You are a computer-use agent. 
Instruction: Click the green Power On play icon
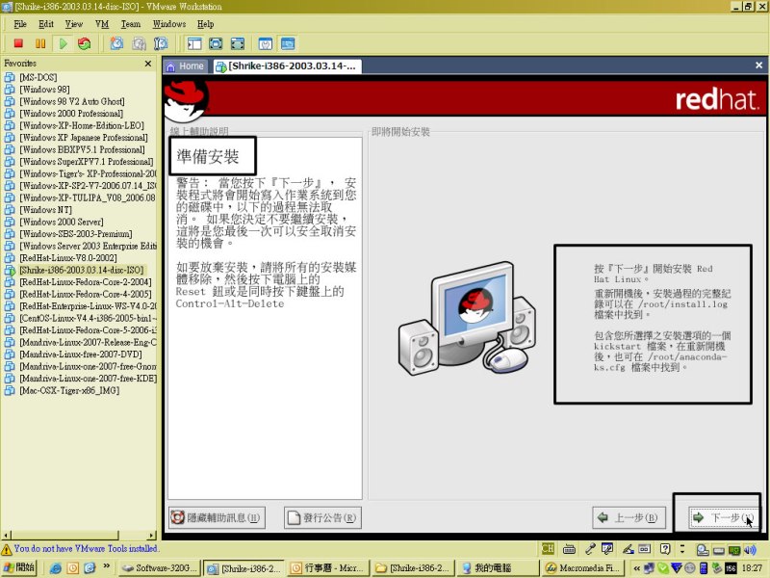coord(63,43)
